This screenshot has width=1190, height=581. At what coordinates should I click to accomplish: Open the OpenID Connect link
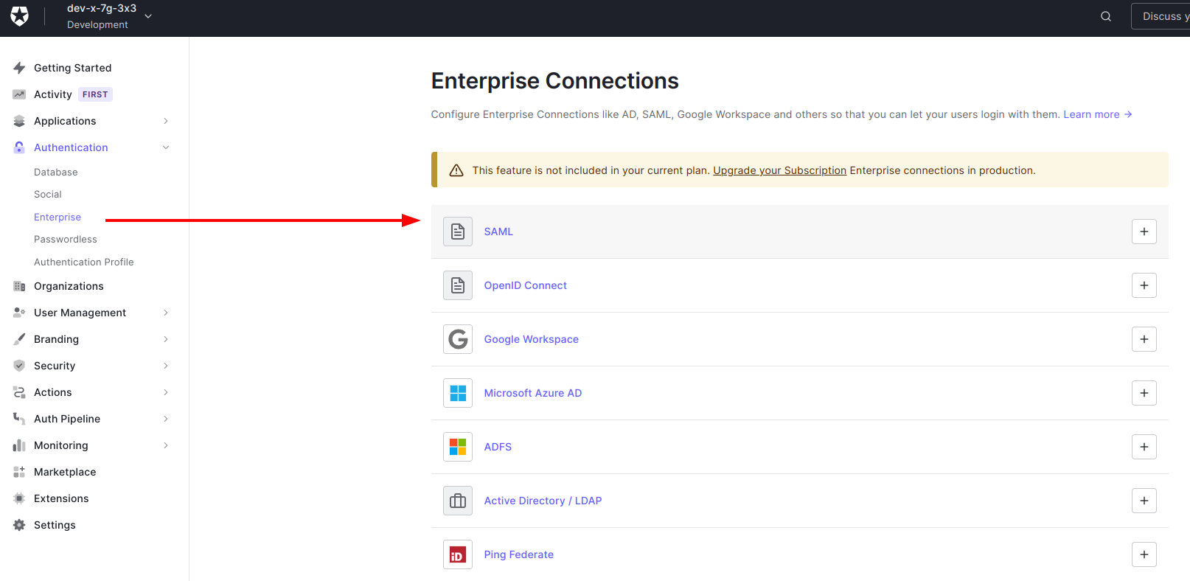[526, 285]
